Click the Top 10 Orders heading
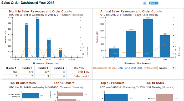Image resolution: width=184 pixels, height=101 pixels. click(x=64, y=83)
